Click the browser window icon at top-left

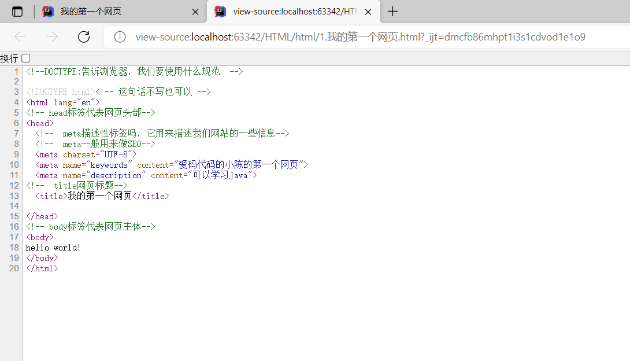[17, 10]
